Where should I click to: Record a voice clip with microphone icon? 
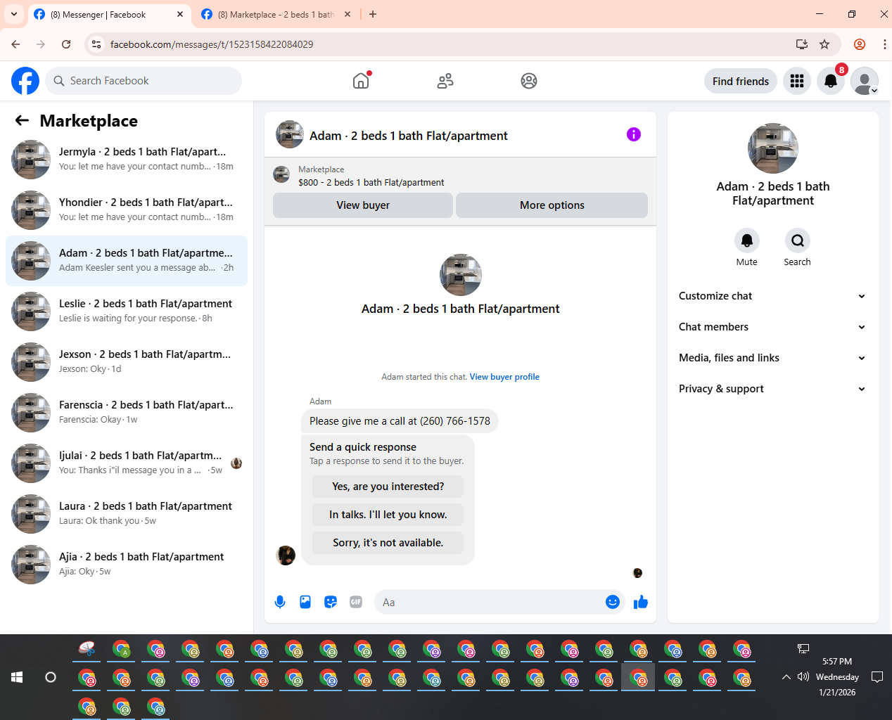click(280, 602)
